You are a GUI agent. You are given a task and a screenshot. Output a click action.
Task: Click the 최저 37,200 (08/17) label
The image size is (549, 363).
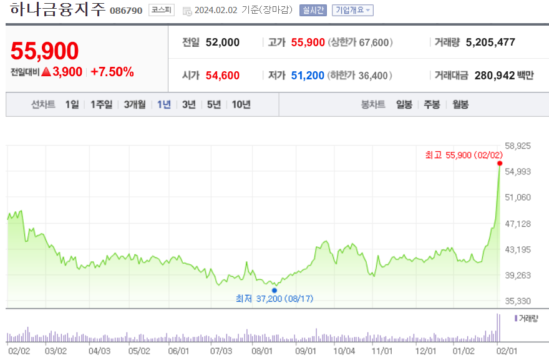coord(274,299)
